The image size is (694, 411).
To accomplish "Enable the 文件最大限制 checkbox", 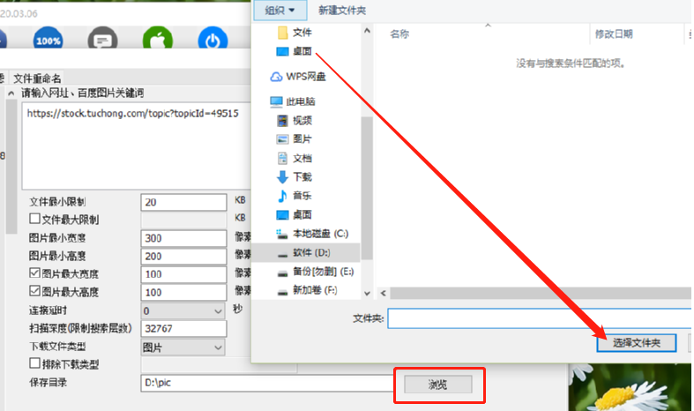I will click(x=34, y=219).
